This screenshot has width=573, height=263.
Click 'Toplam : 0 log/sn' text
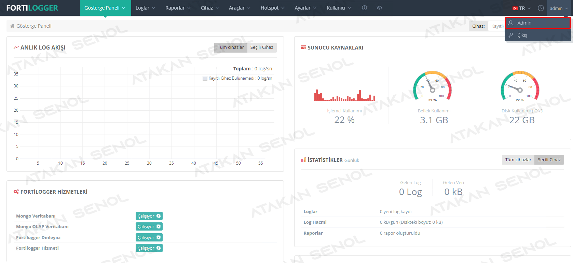click(x=253, y=69)
